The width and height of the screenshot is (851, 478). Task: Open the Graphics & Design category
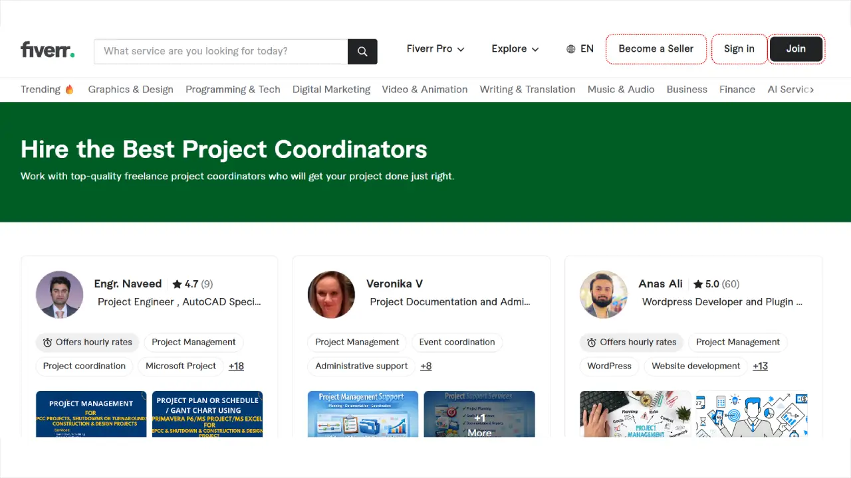pyautogui.click(x=131, y=89)
